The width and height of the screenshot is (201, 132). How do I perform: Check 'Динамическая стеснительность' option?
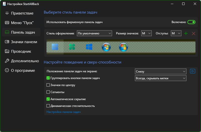click(48, 106)
